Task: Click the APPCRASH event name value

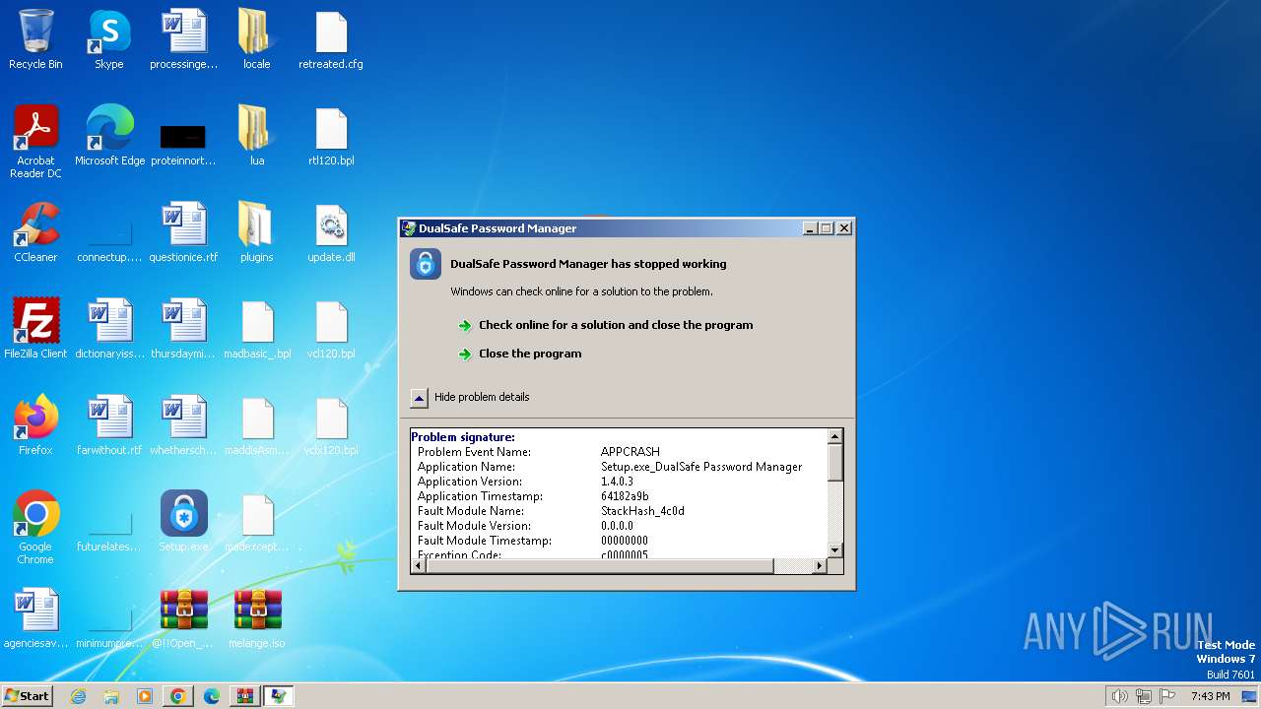Action: [630, 452]
